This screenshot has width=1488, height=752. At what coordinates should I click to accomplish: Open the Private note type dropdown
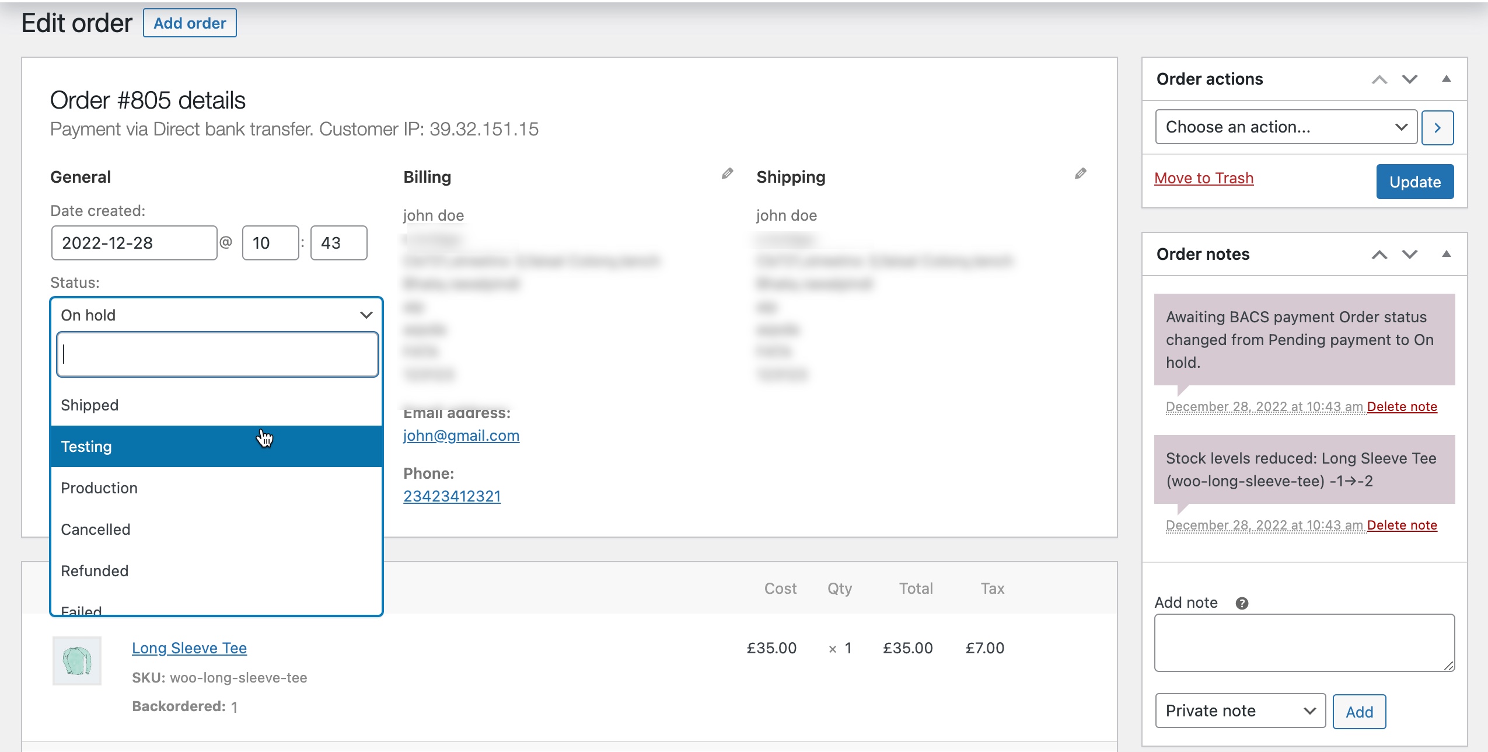click(1239, 711)
